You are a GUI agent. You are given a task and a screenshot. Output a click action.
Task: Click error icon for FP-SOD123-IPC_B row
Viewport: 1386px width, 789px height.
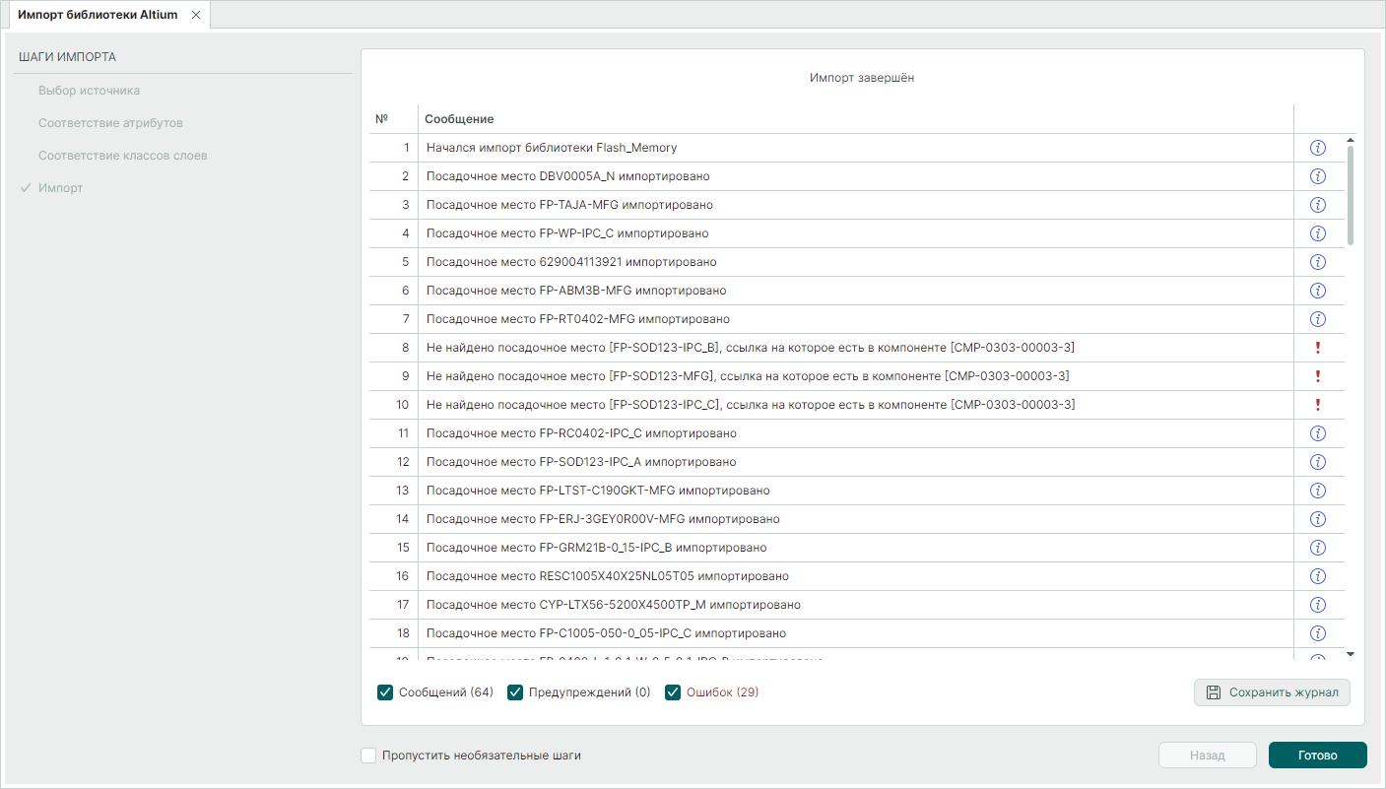click(x=1317, y=348)
